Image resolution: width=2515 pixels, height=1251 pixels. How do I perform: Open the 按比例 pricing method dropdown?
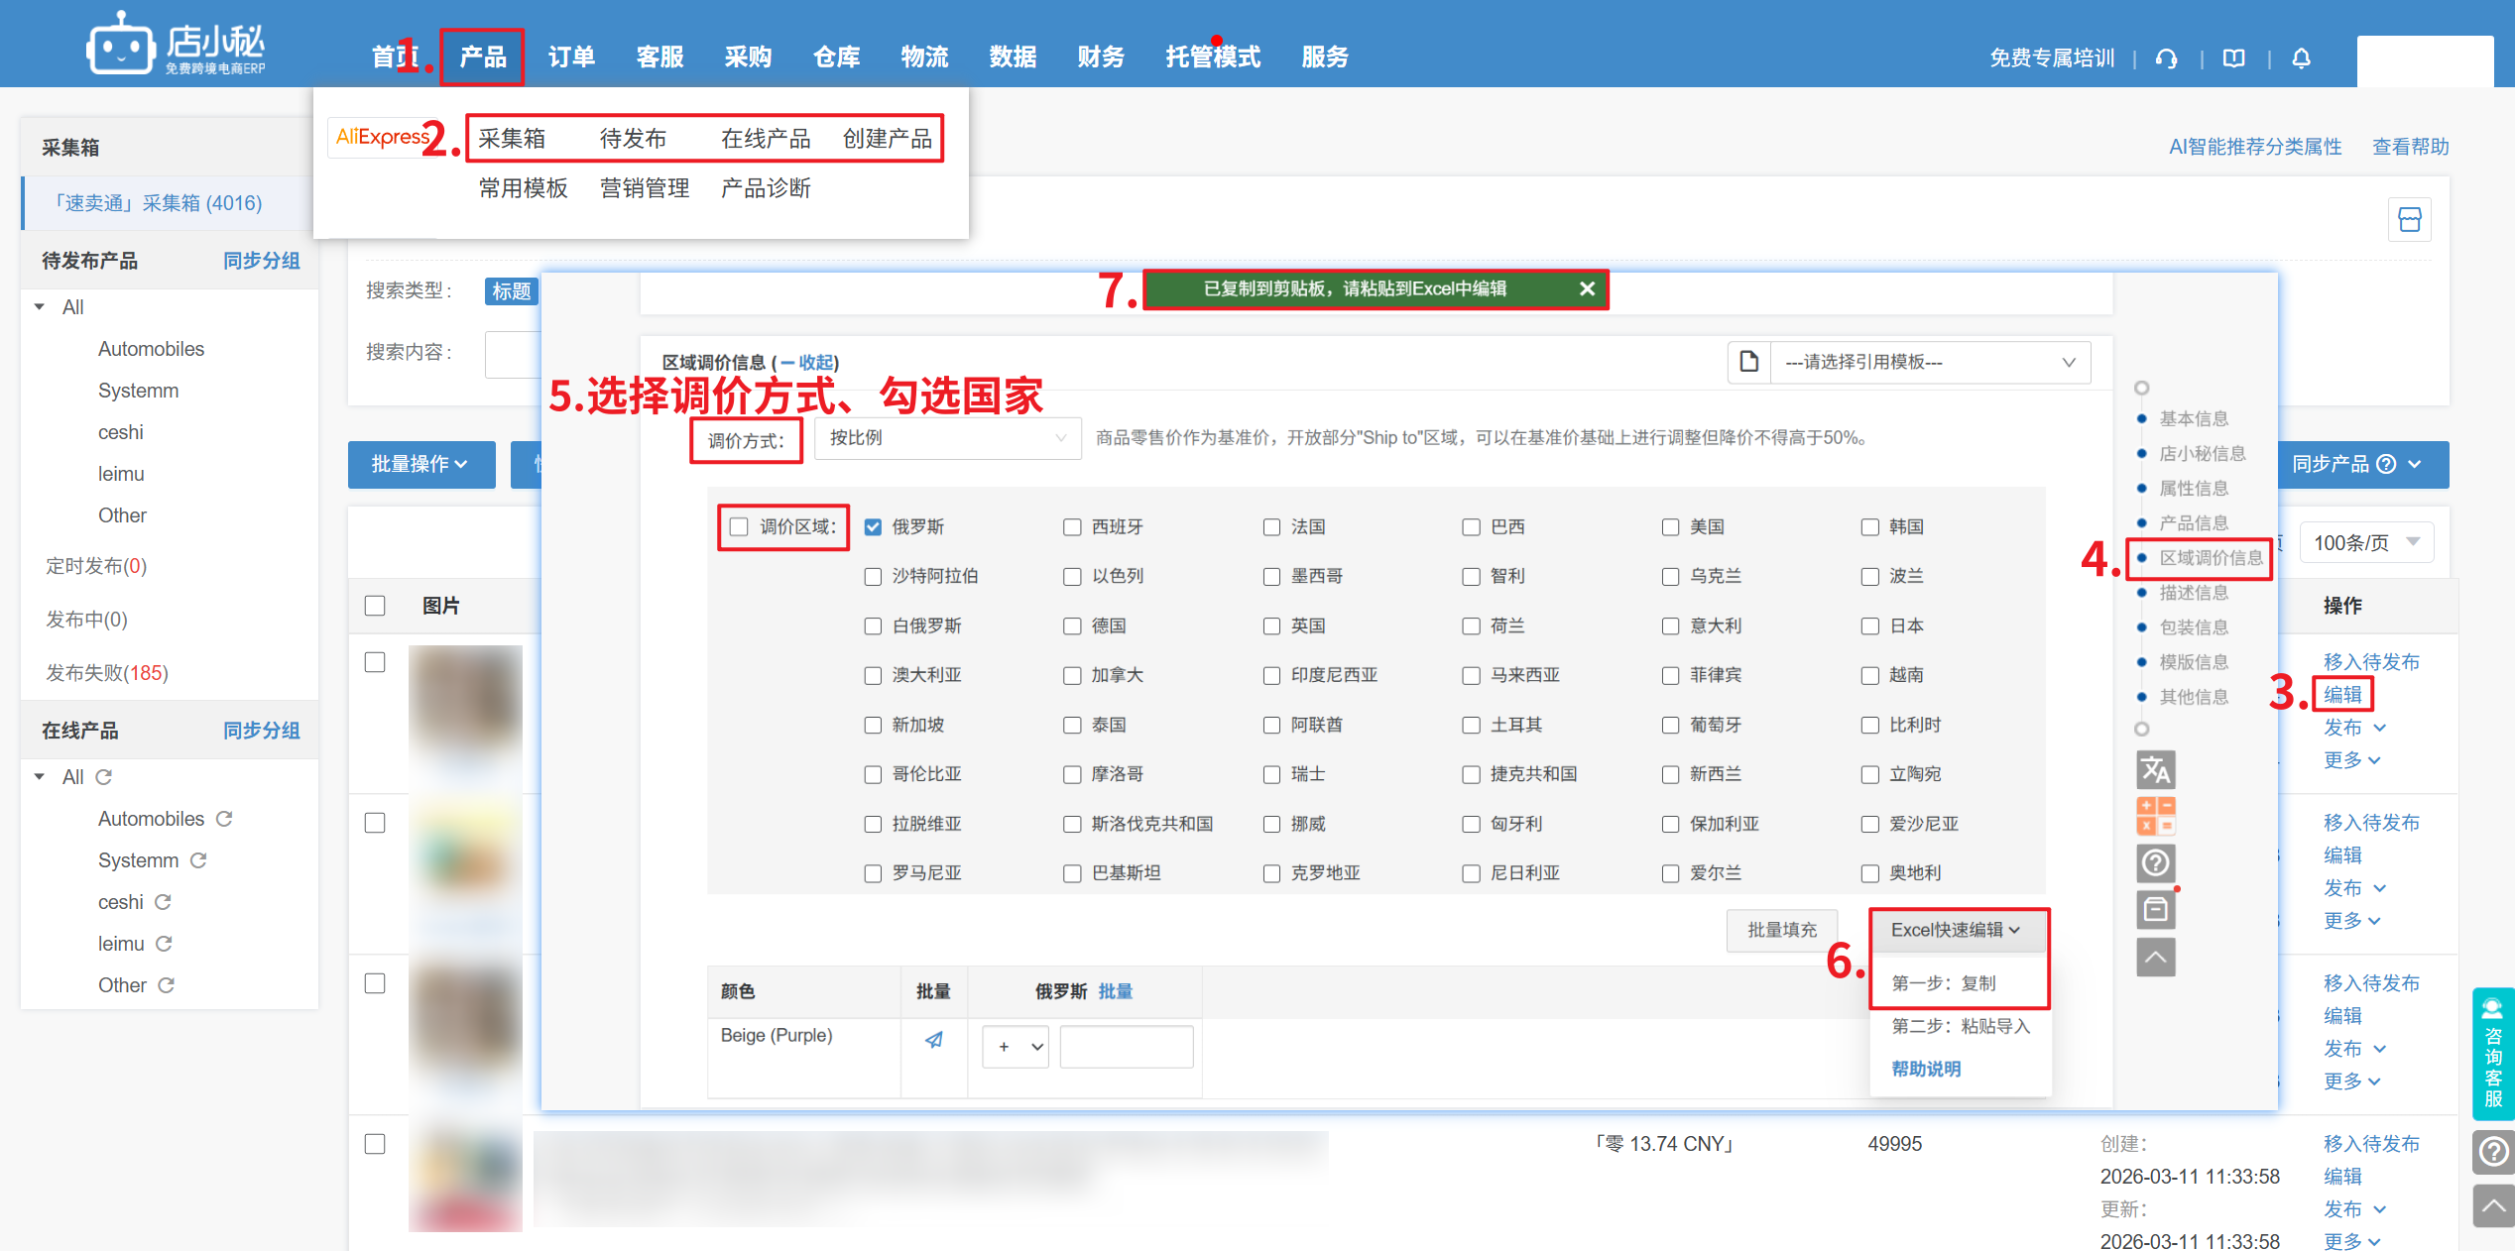pos(947,438)
